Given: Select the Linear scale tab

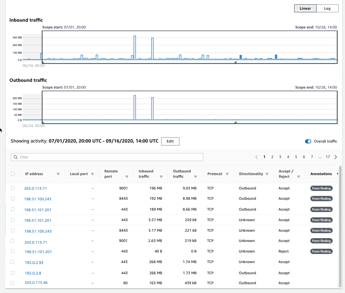Looking at the screenshot, I should click(305, 8).
